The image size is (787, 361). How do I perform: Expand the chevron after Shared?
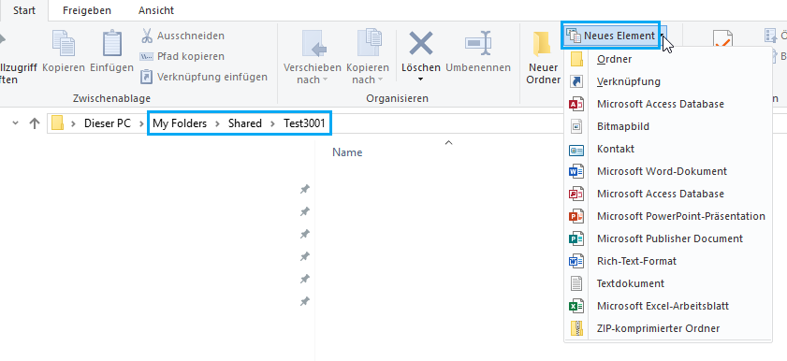click(272, 123)
